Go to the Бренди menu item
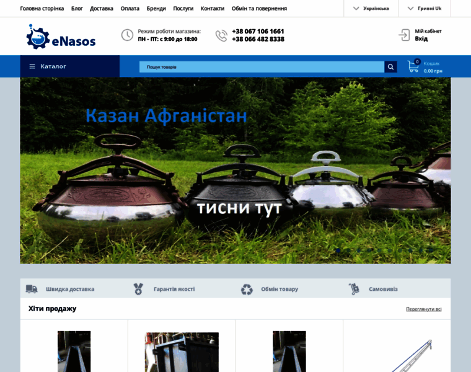Image resolution: width=471 pixels, height=372 pixels. point(156,9)
